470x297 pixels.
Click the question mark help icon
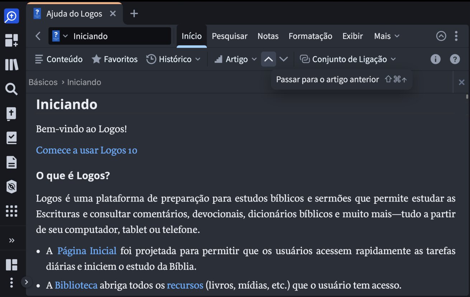tap(455, 59)
